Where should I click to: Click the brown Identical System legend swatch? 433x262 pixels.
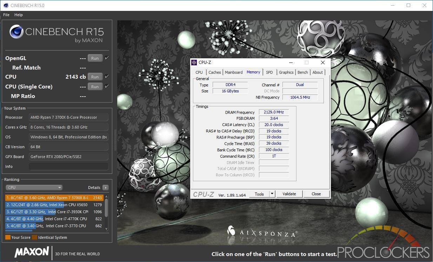(34, 237)
